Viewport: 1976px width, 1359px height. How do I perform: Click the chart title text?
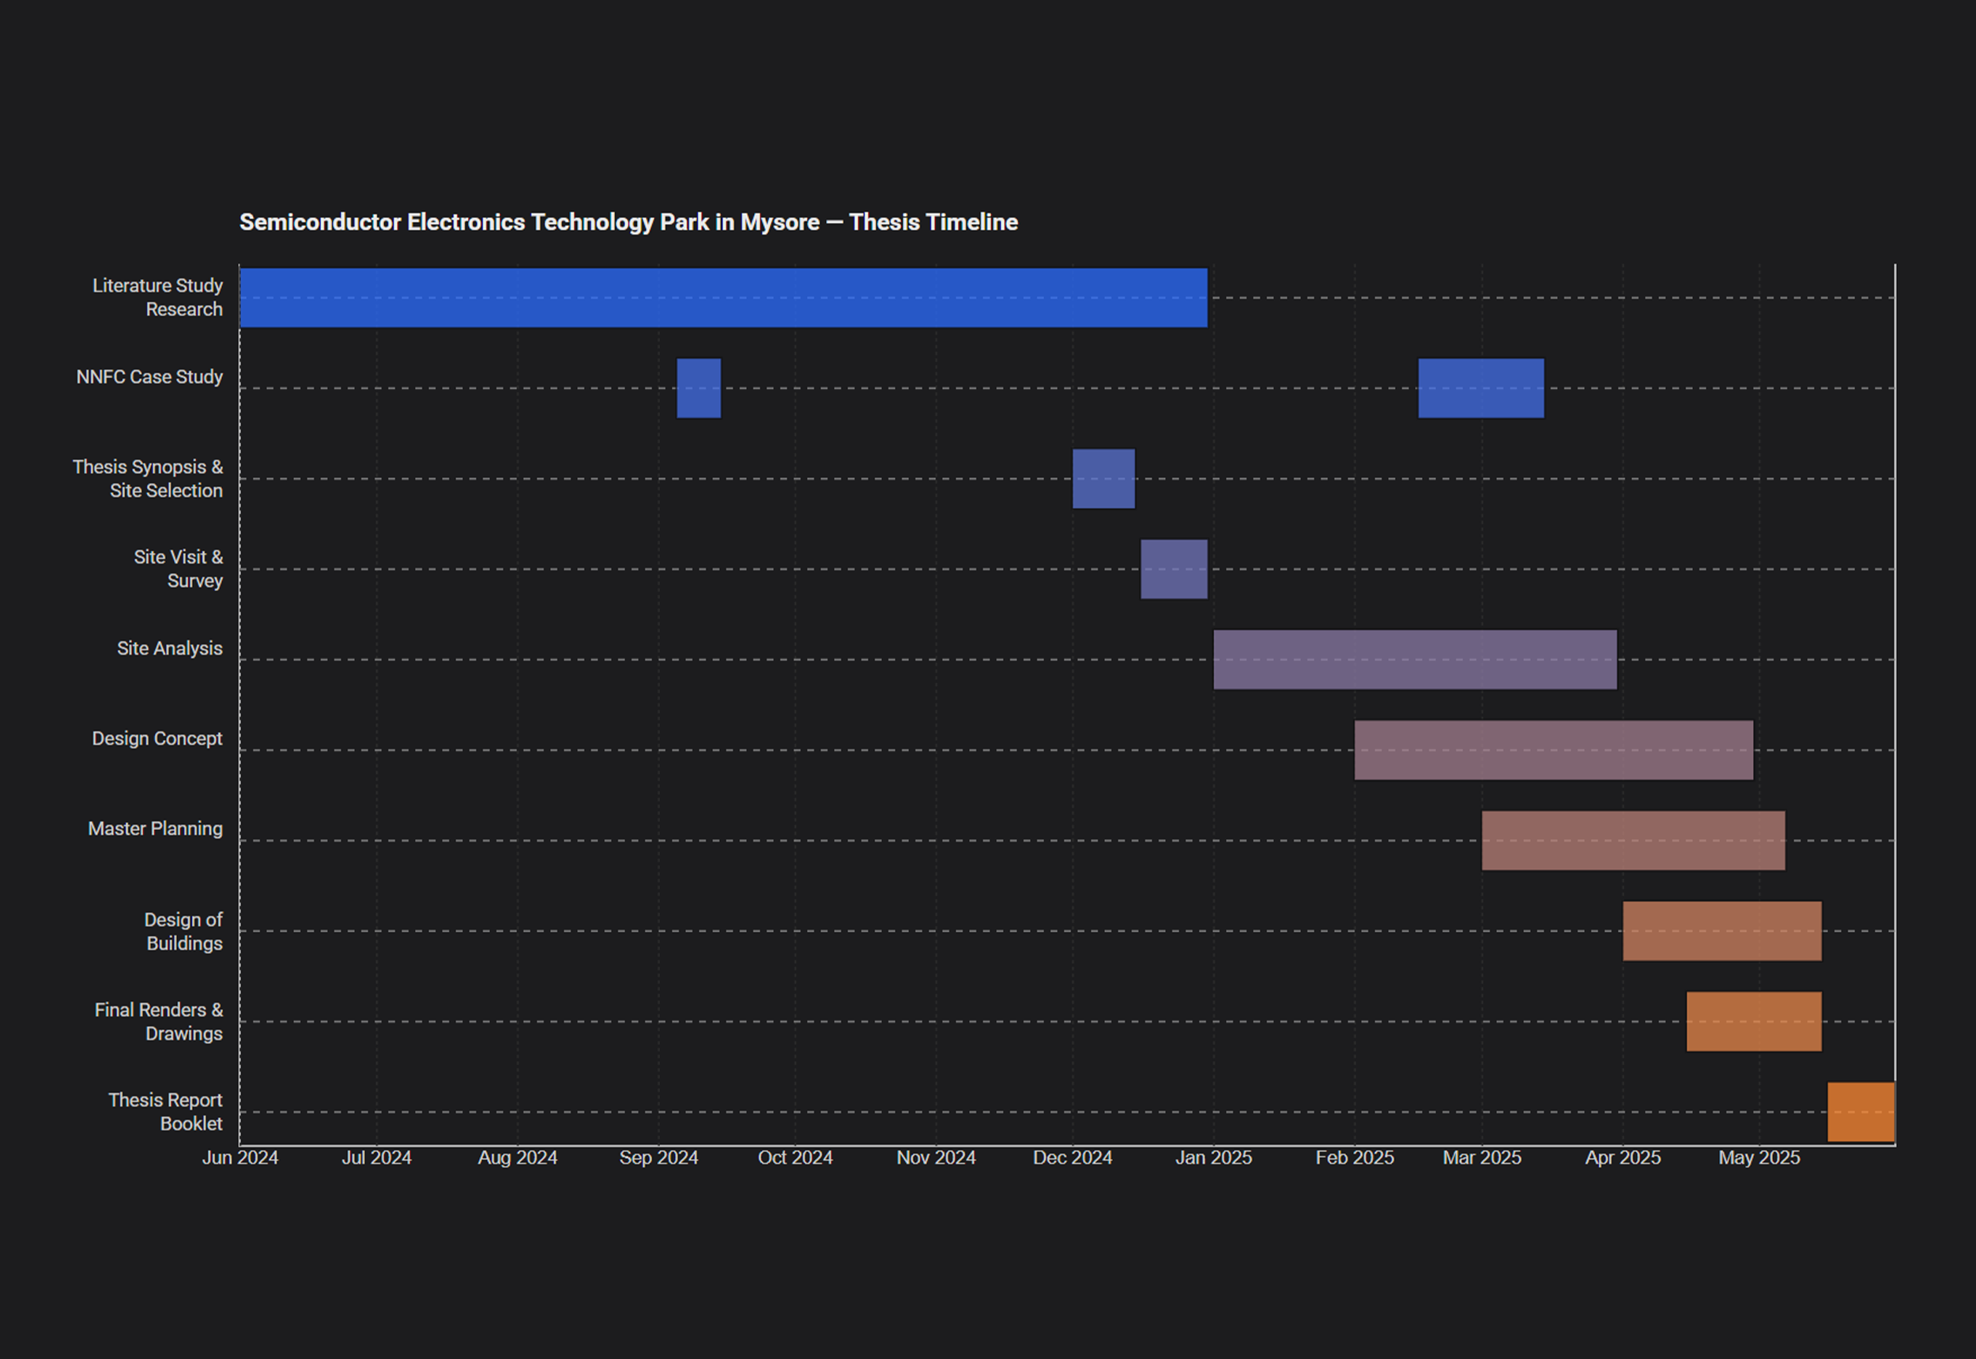click(628, 222)
